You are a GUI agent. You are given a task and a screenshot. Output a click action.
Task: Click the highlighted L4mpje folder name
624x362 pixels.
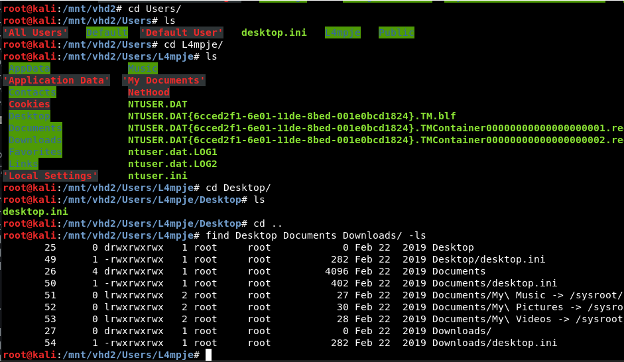click(343, 32)
